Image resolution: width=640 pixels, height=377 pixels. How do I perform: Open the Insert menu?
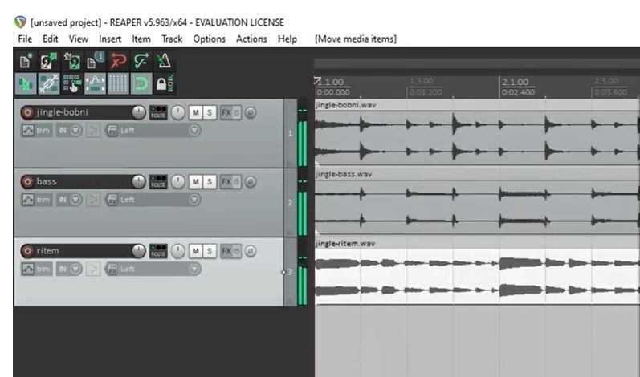(x=110, y=39)
